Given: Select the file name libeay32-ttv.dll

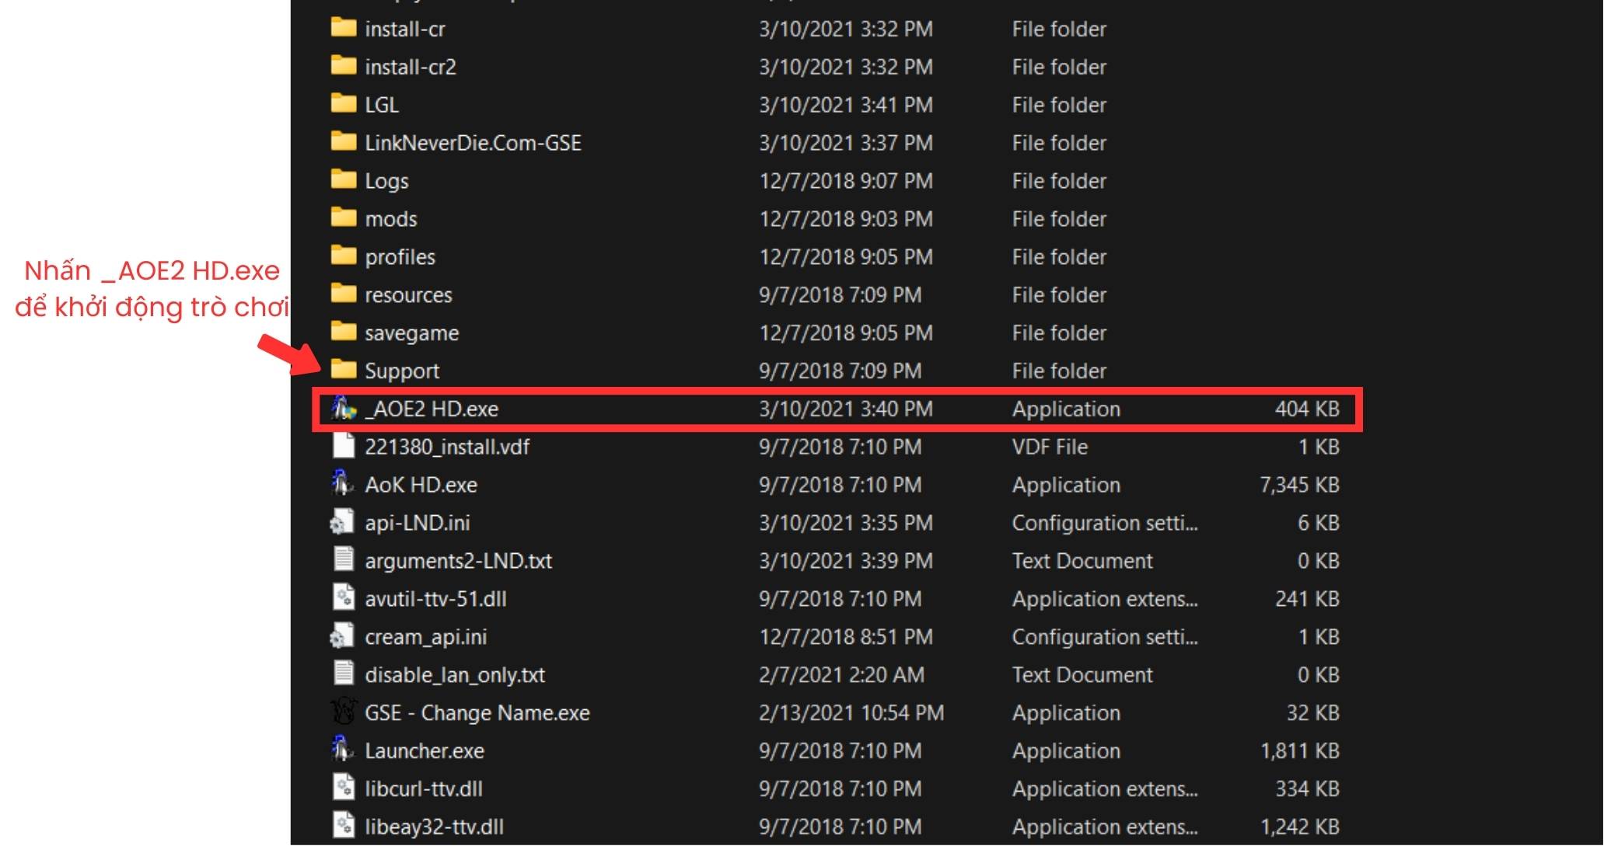Looking at the screenshot, I should (x=434, y=827).
